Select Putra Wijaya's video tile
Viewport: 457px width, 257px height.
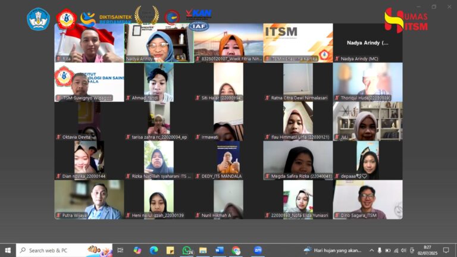tap(89, 200)
